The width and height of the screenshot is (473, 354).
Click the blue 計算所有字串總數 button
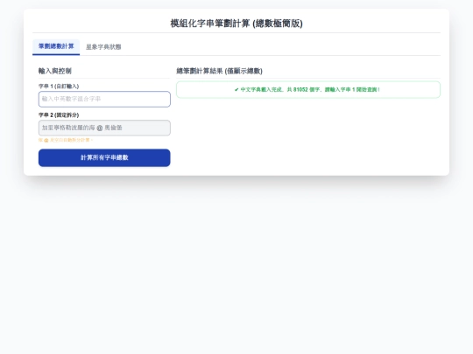[104, 157]
